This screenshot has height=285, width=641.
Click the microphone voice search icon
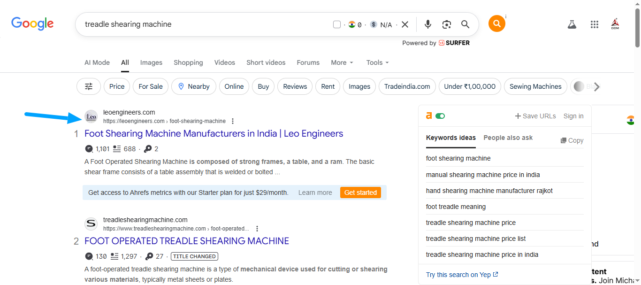pyautogui.click(x=428, y=24)
